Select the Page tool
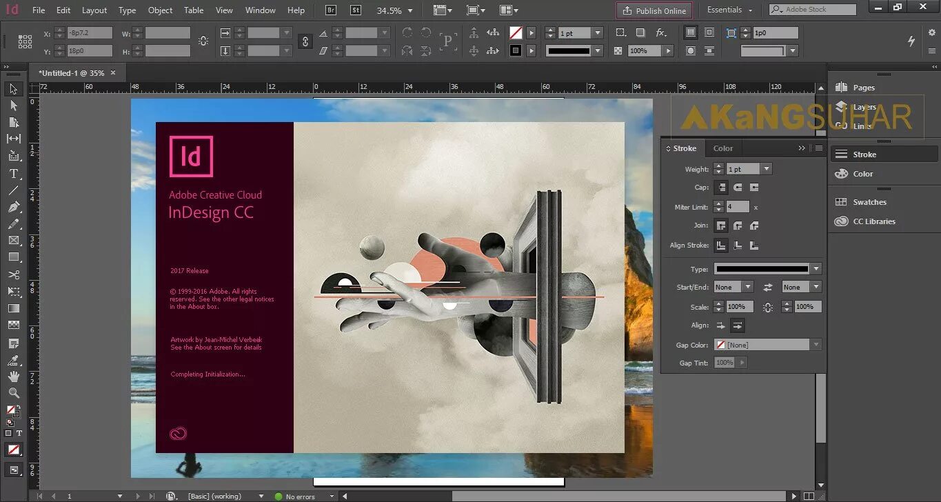This screenshot has height=502, width=941. (13, 122)
